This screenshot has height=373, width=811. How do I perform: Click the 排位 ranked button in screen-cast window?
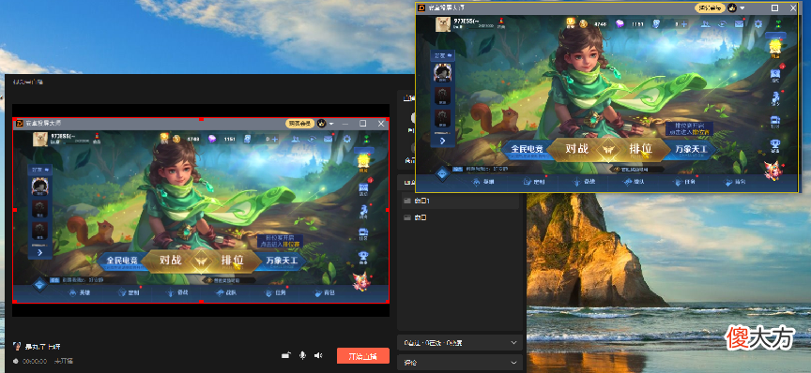click(640, 149)
